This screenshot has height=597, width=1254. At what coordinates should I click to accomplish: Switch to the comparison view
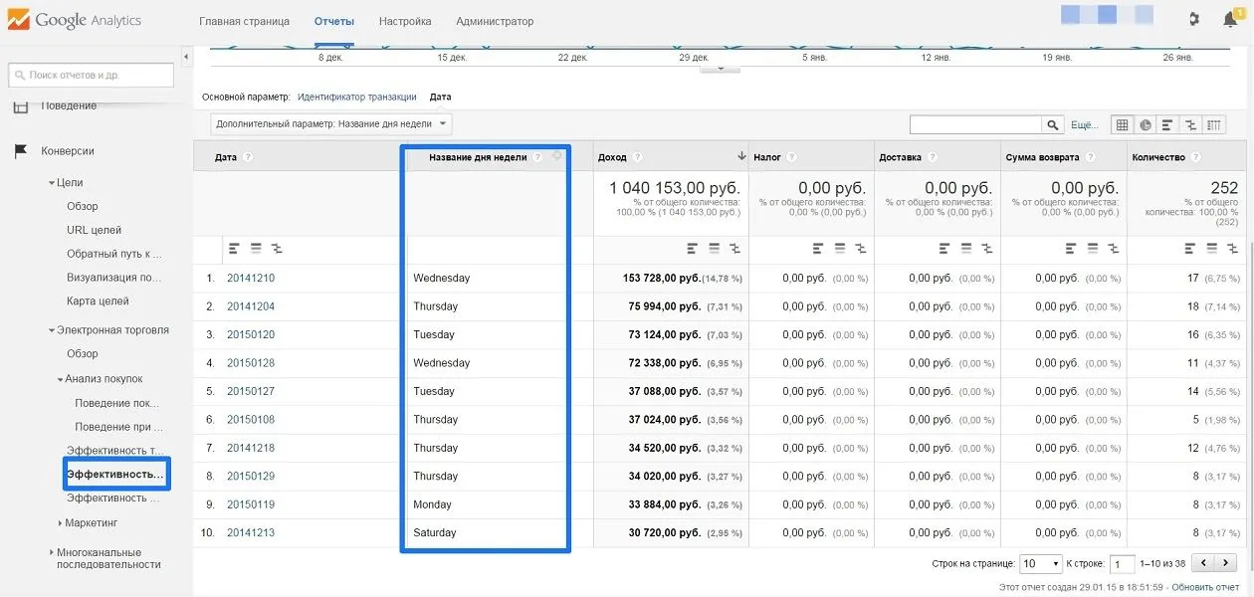[1190, 125]
